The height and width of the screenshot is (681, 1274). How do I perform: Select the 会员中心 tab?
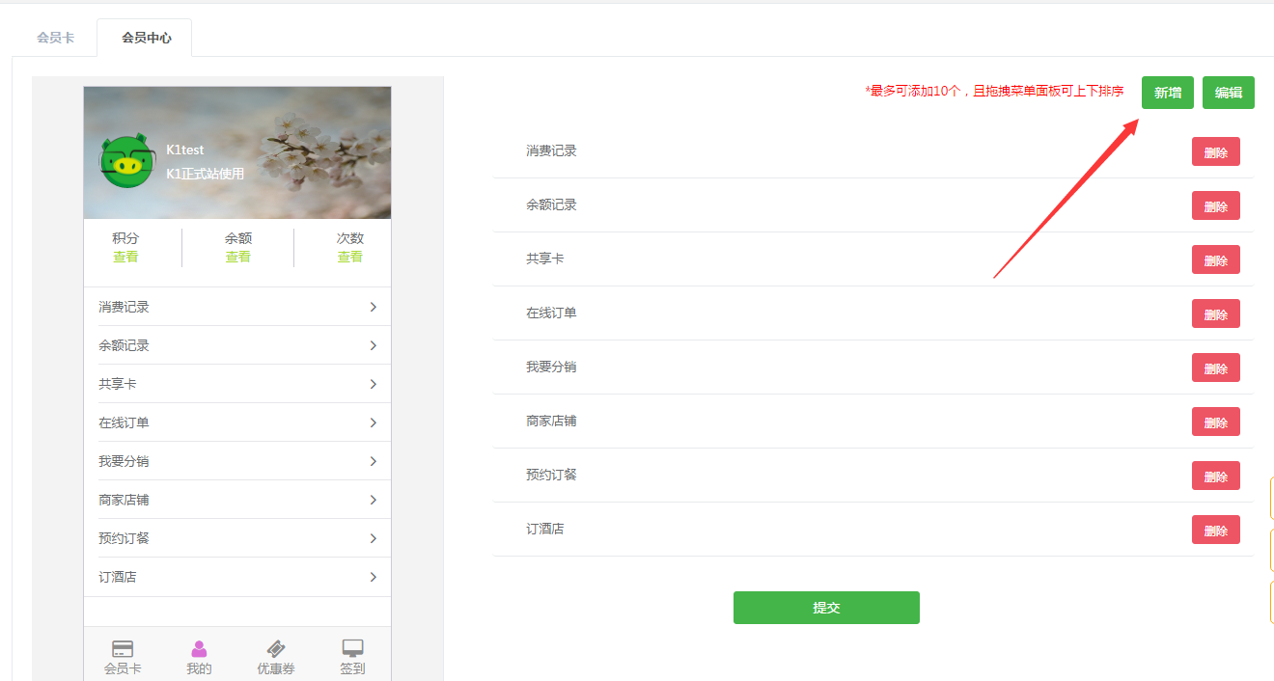tap(147, 39)
